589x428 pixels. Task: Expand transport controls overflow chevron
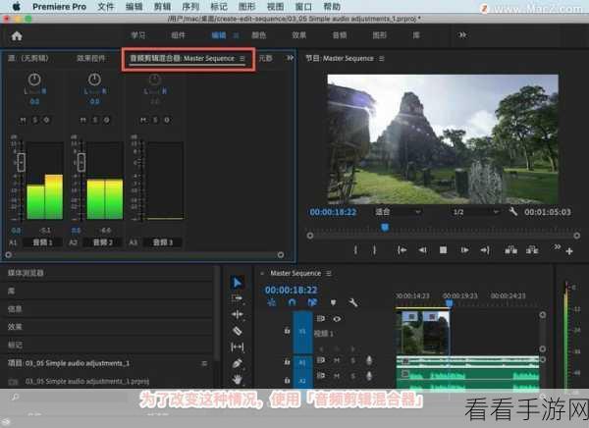click(x=557, y=246)
